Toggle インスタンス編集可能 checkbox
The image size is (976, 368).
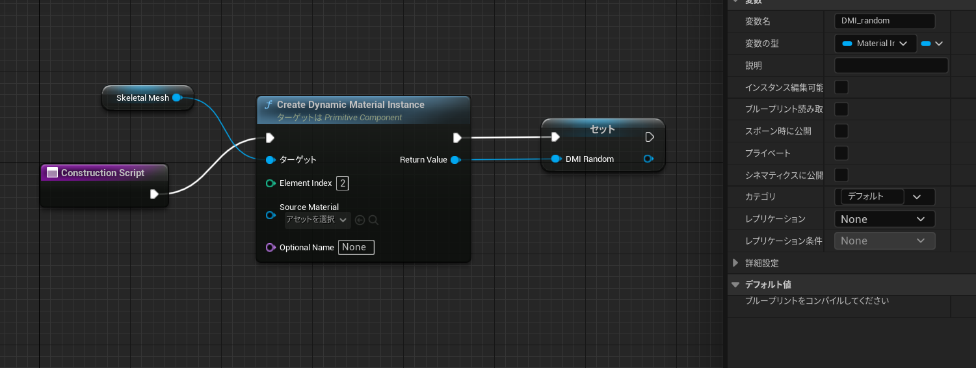(841, 87)
